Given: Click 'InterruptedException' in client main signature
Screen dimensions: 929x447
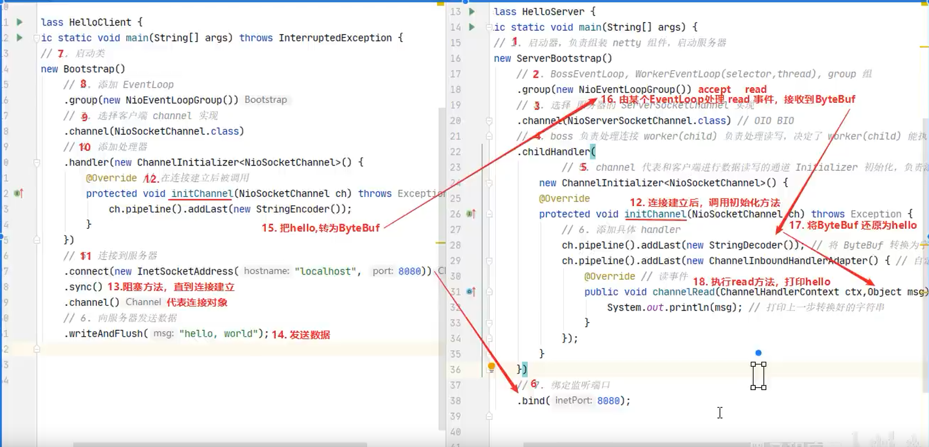Looking at the screenshot, I should 335,38.
